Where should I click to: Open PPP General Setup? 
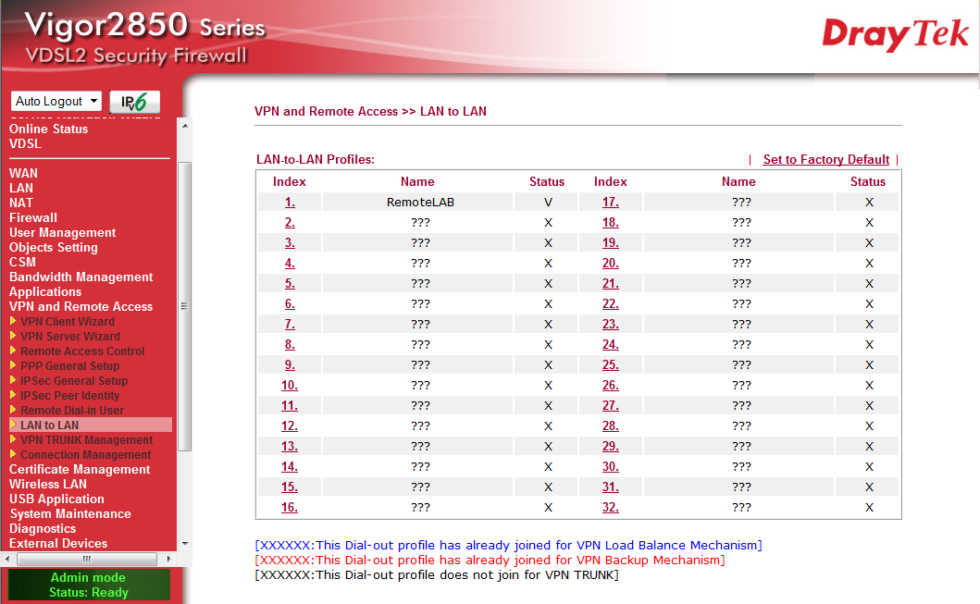coord(70,366)
